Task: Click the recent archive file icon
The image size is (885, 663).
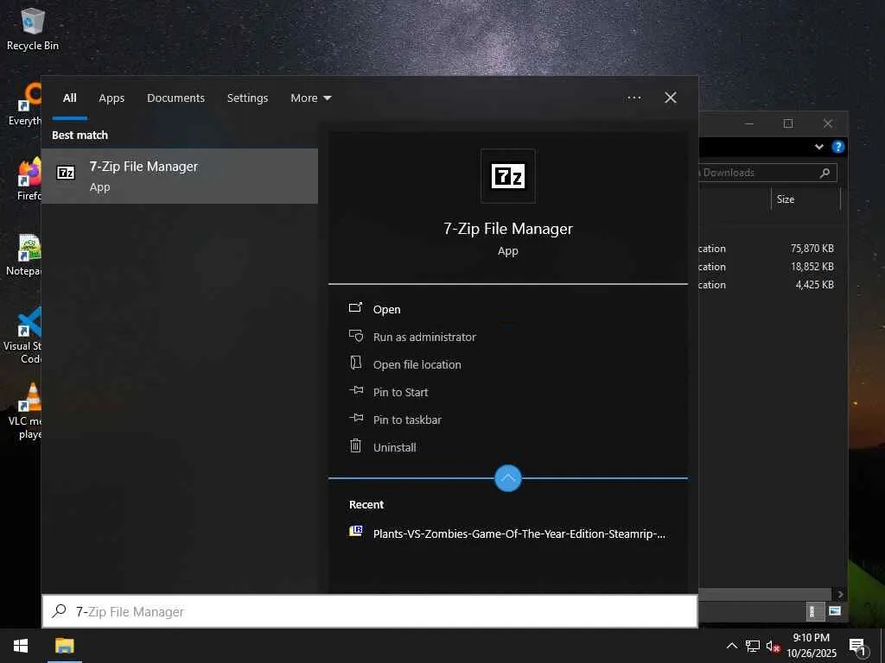Action: pyautogui.click(x=355, y=531)
